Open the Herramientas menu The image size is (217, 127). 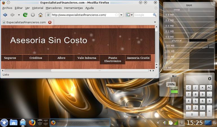pyautogui.click(x=73, y=8)
